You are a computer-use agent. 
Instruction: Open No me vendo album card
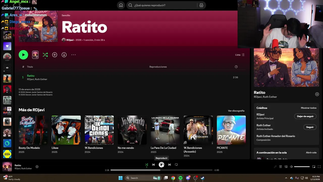tap(132, 135)
